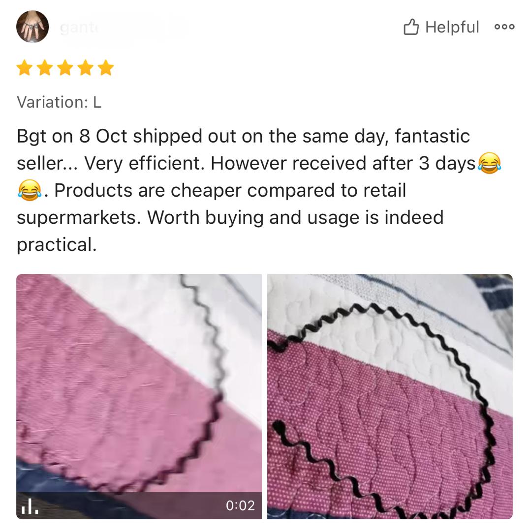Click the laughing emoji before 'Products'
This screenshot has height=531, width=529.
pyautogui.click(x=30, y=190)
